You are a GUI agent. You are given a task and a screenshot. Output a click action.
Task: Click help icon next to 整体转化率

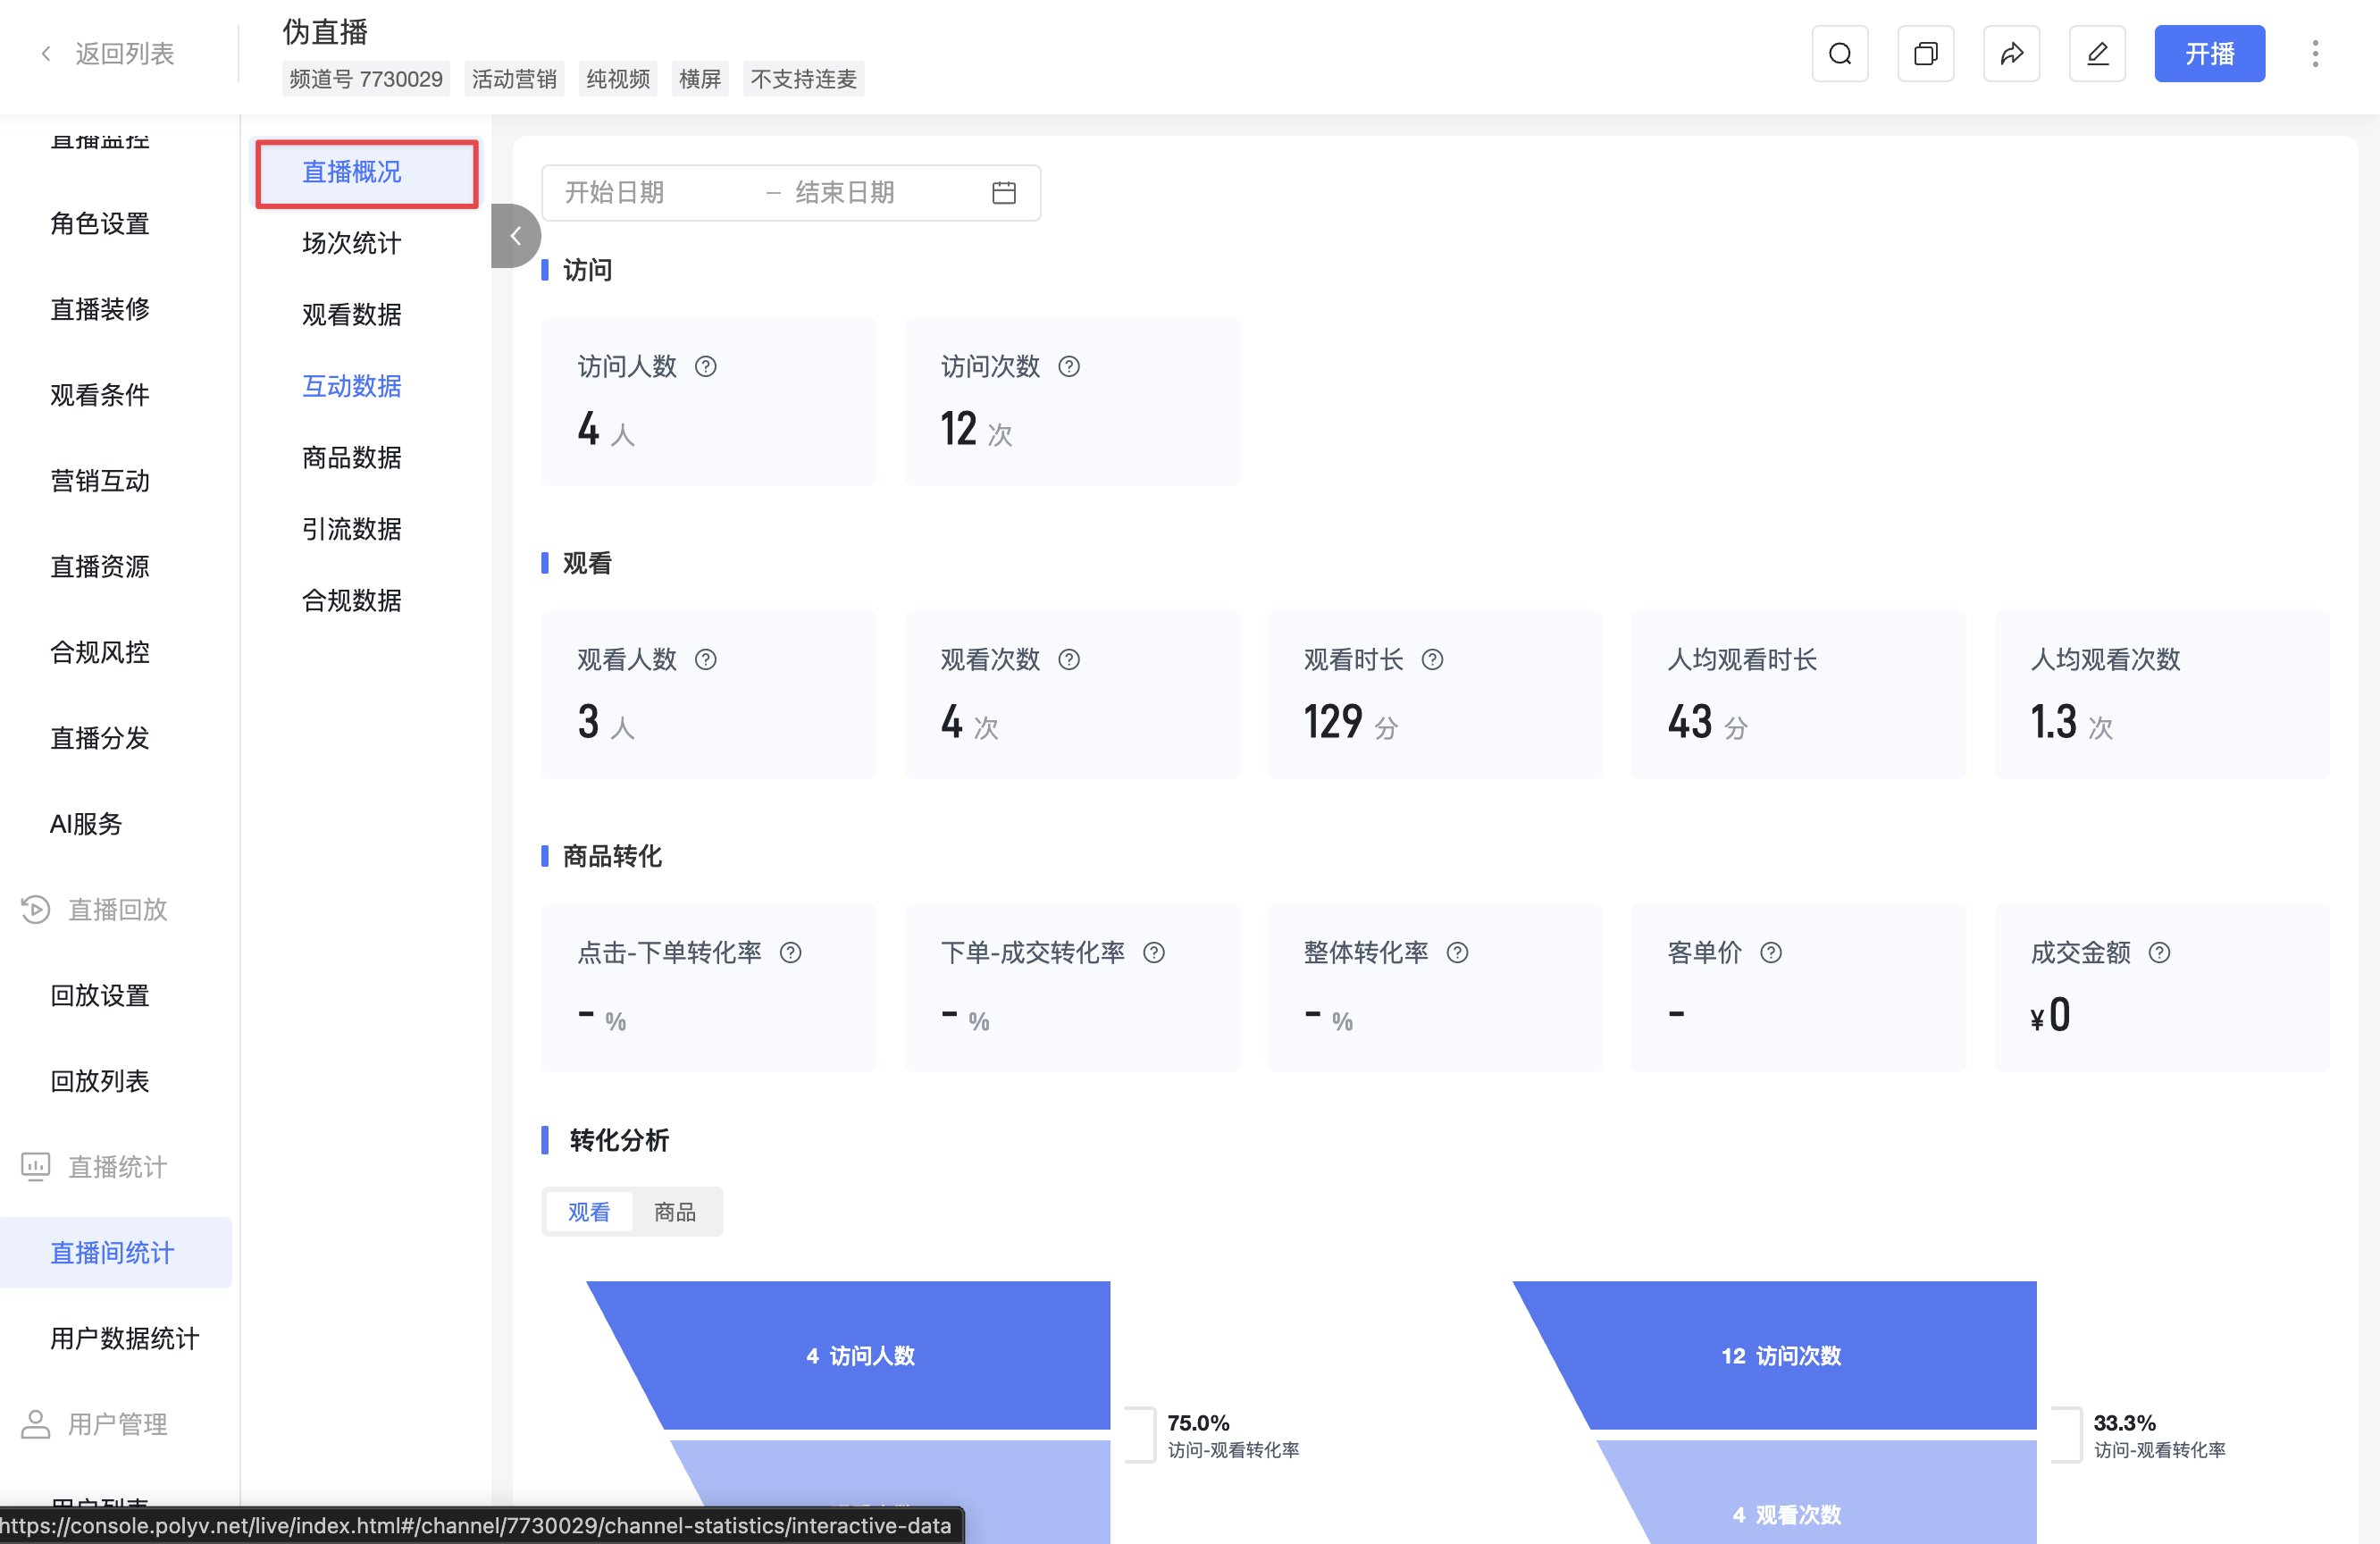tap(1458, 953)
